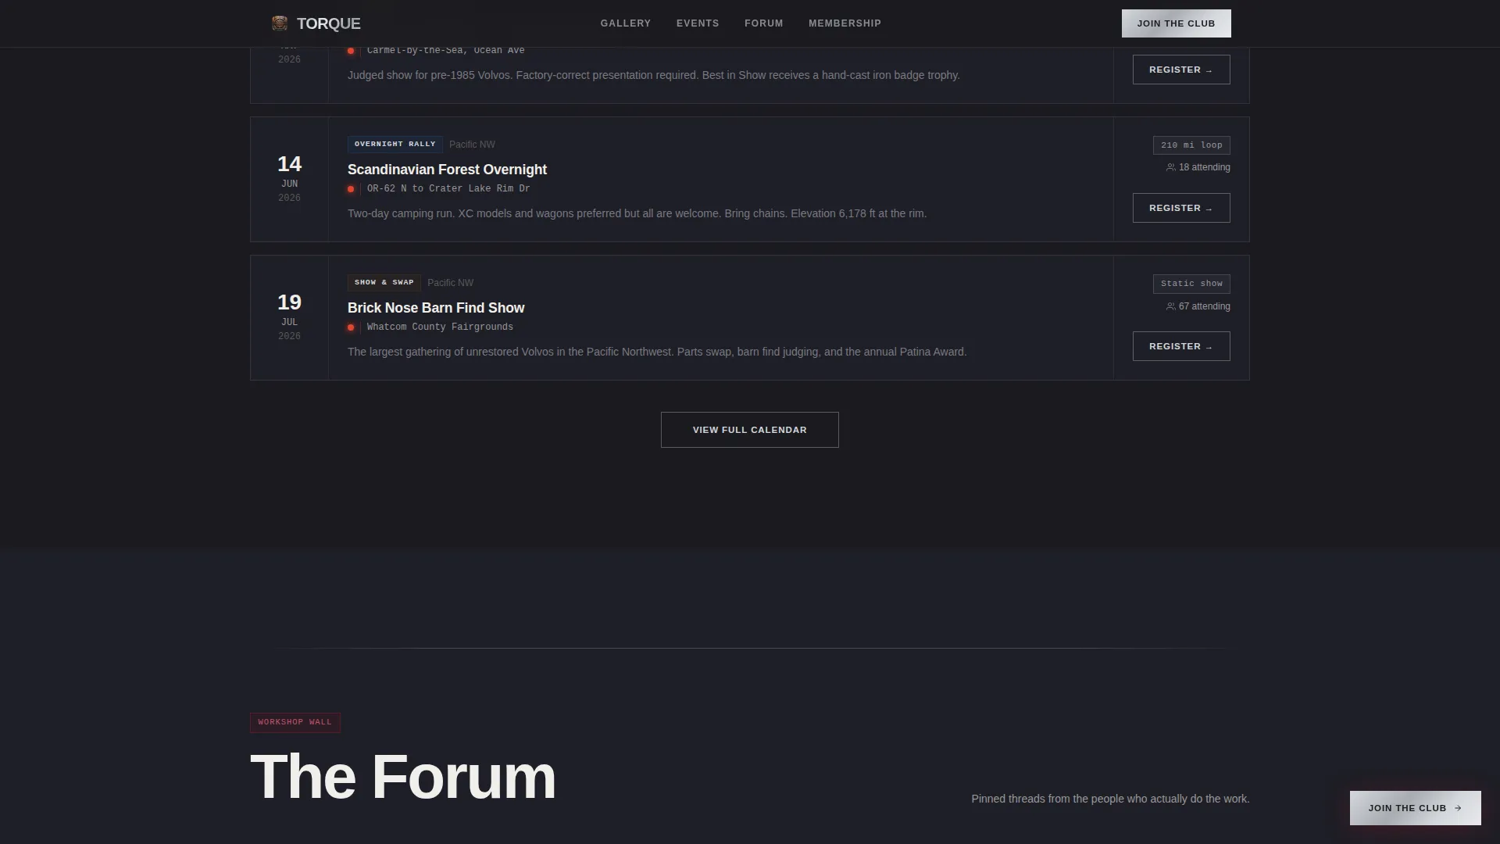
Task: Click the 14 JUN 2026 date block
Action: click(289, 179)
